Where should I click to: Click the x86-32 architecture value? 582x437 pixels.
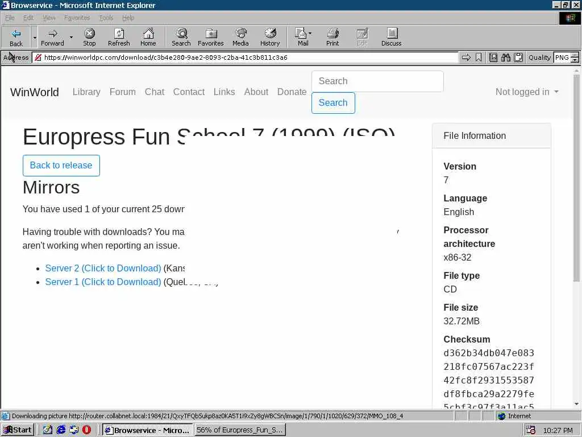458,258
